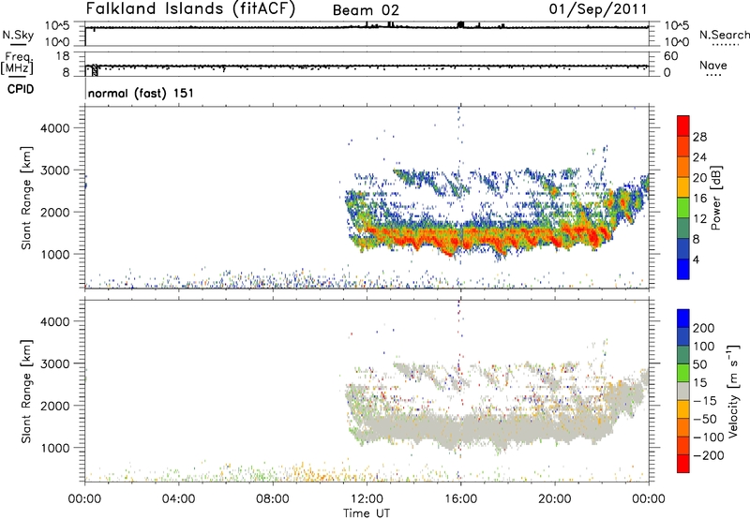Viewport: 750px width, 519px height.
Task: Select the '20:00' time tick label
Action: click(x=554, y=499)
